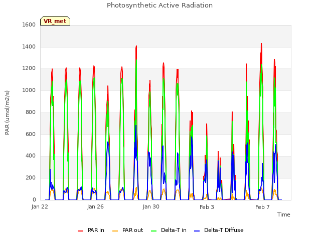Click the Jan 26 x-axis label

[x=95, y=206]
